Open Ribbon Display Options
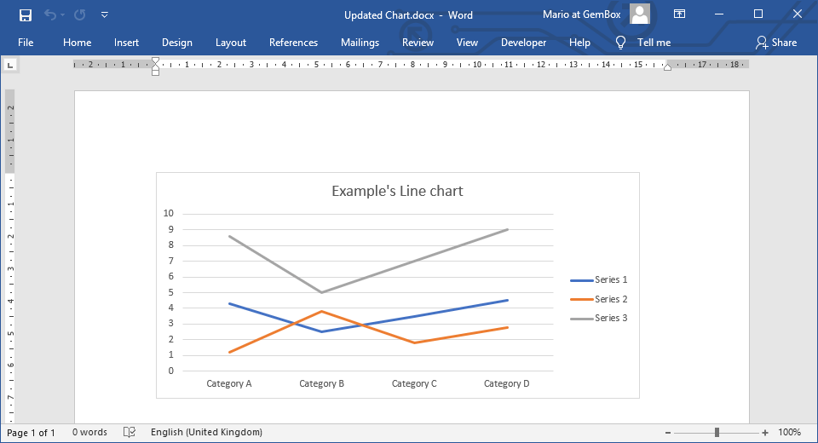This screenshot has height=443, width=818. (x=679, y=14)
